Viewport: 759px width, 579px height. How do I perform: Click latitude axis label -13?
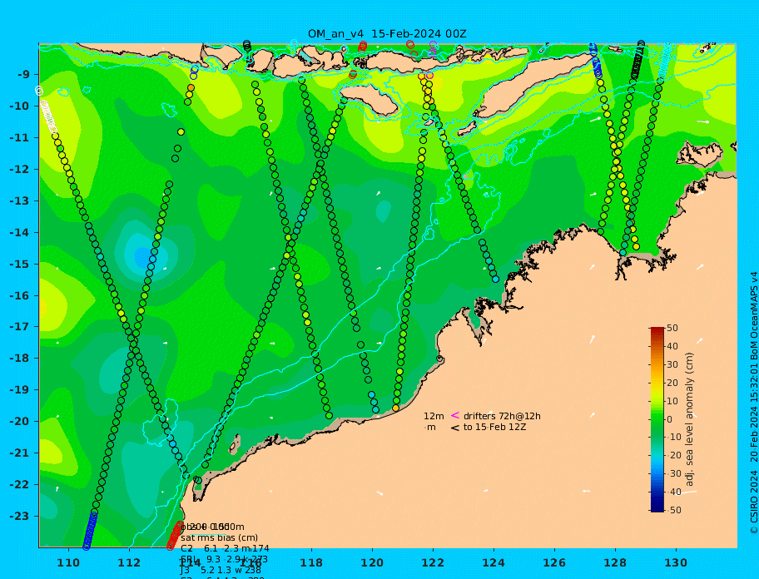click(x=19, y=200)
